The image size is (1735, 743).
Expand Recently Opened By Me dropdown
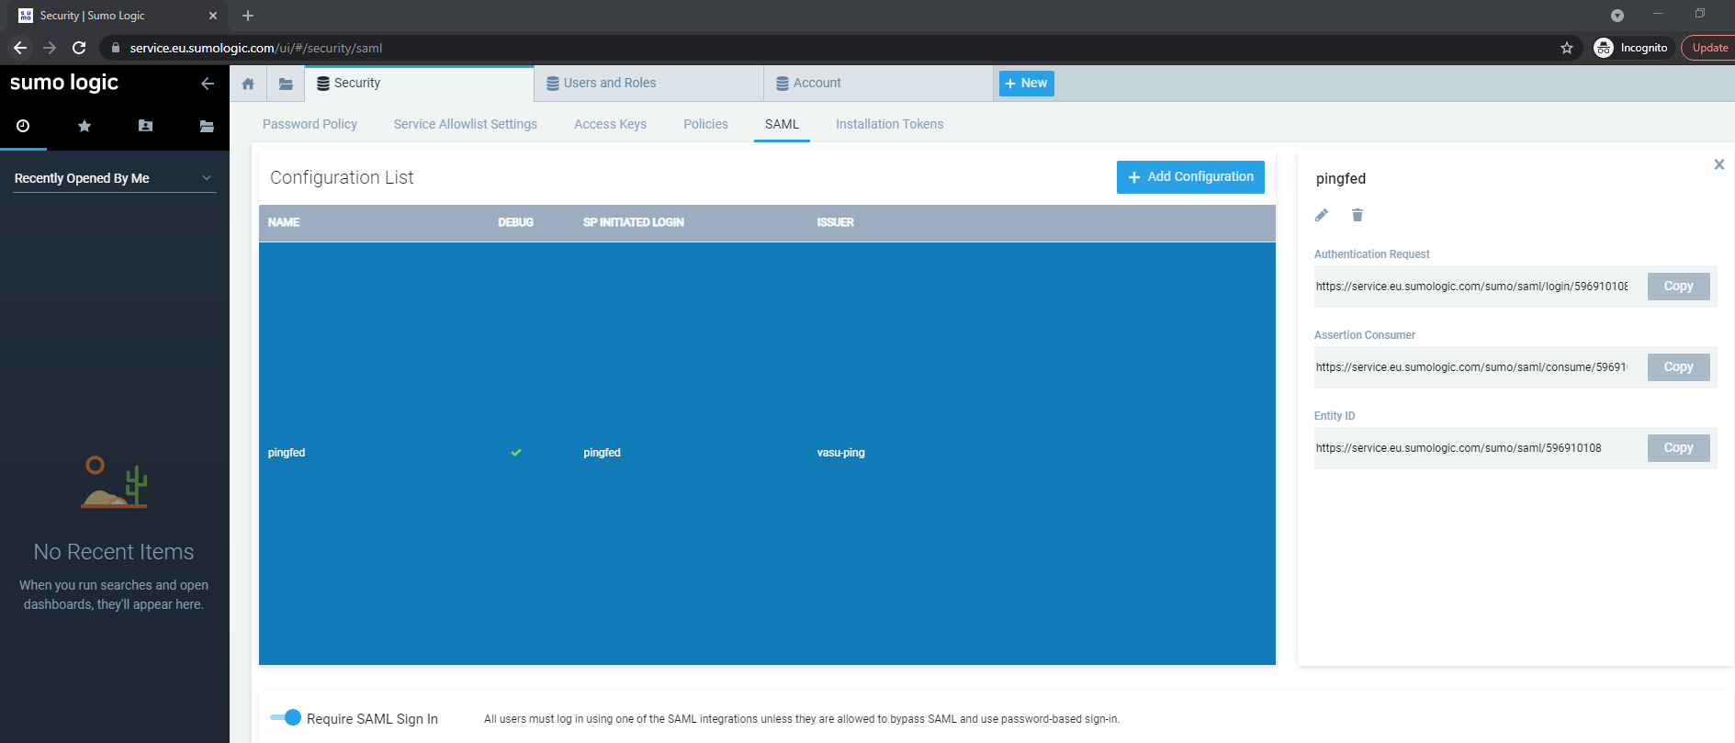coord(114,178)
